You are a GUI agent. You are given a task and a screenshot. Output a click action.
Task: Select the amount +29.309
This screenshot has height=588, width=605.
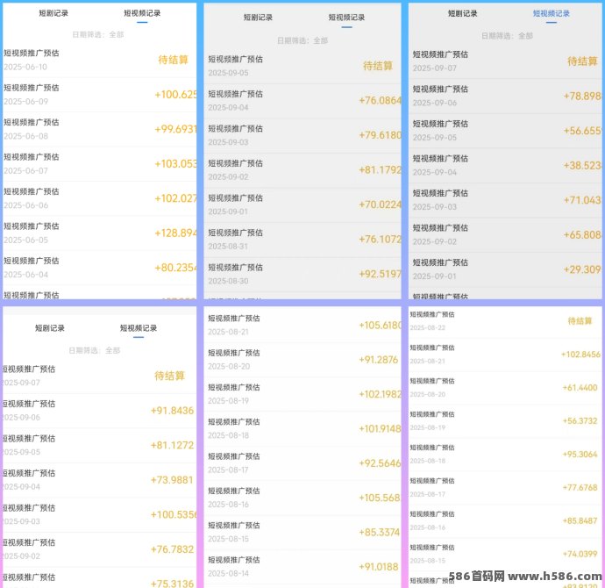582,269
